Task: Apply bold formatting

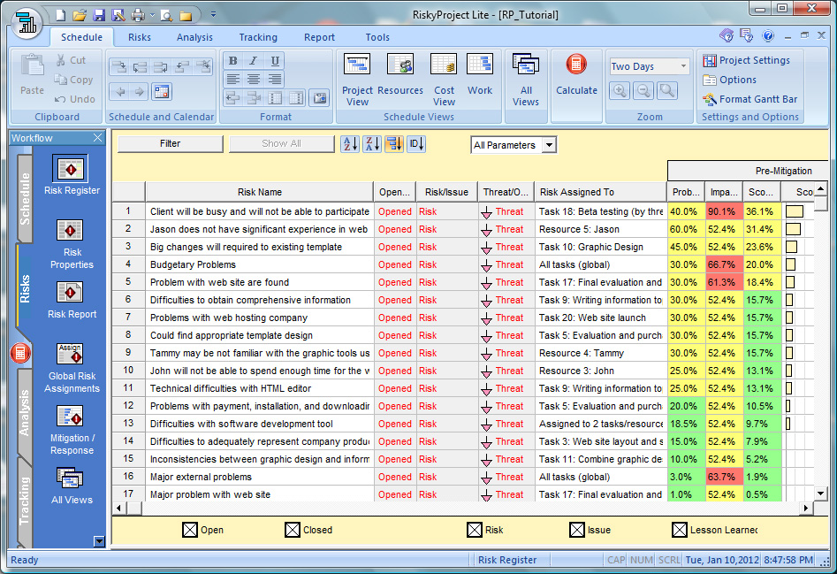Action: (232, 61)
